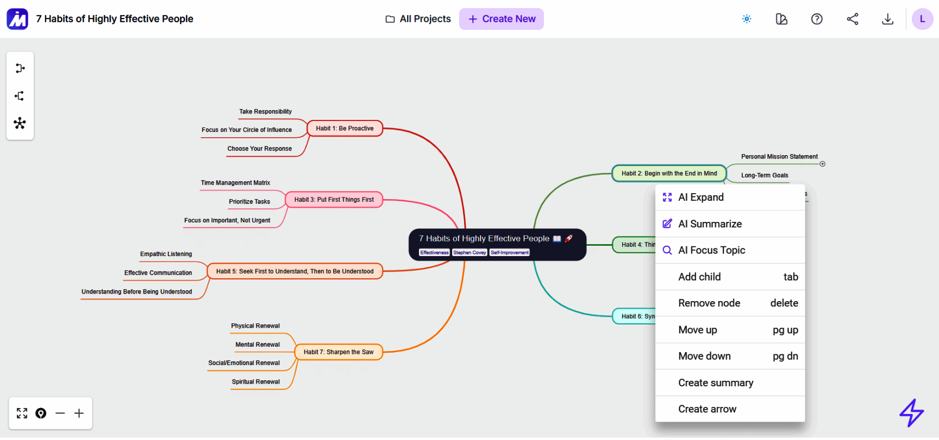The image size is (939, 440).
Task: Click the app logo in the header
Action: [x=17, y=19]
